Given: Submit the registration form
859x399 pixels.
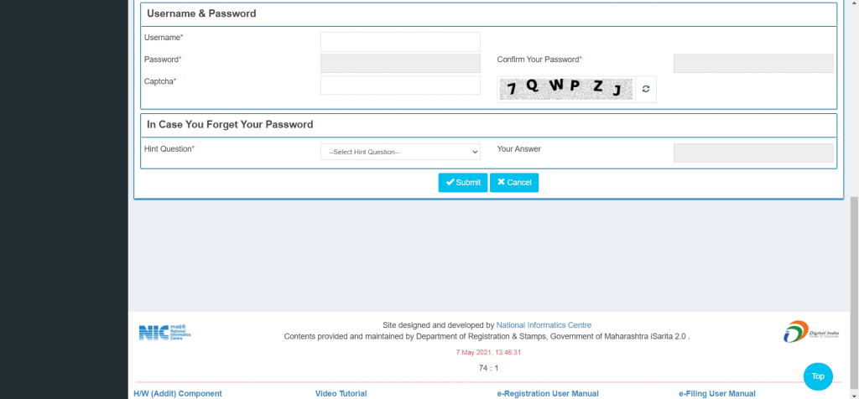Looking at the screenshot, I should [x=462, y=183].
